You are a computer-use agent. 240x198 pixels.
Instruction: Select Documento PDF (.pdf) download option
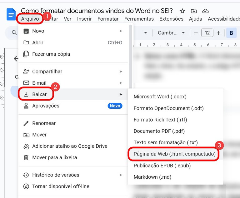click(159, 131)
